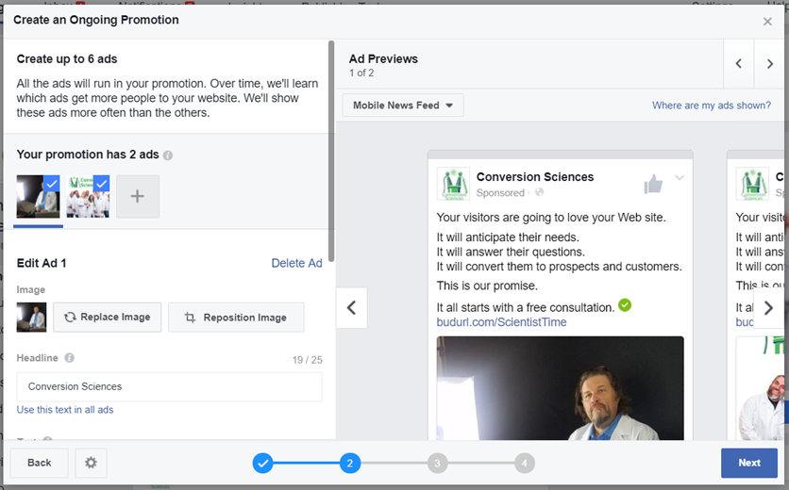Click the "1 of 2" preview counter
Screen dimensions: 789x490
point(361,73)
